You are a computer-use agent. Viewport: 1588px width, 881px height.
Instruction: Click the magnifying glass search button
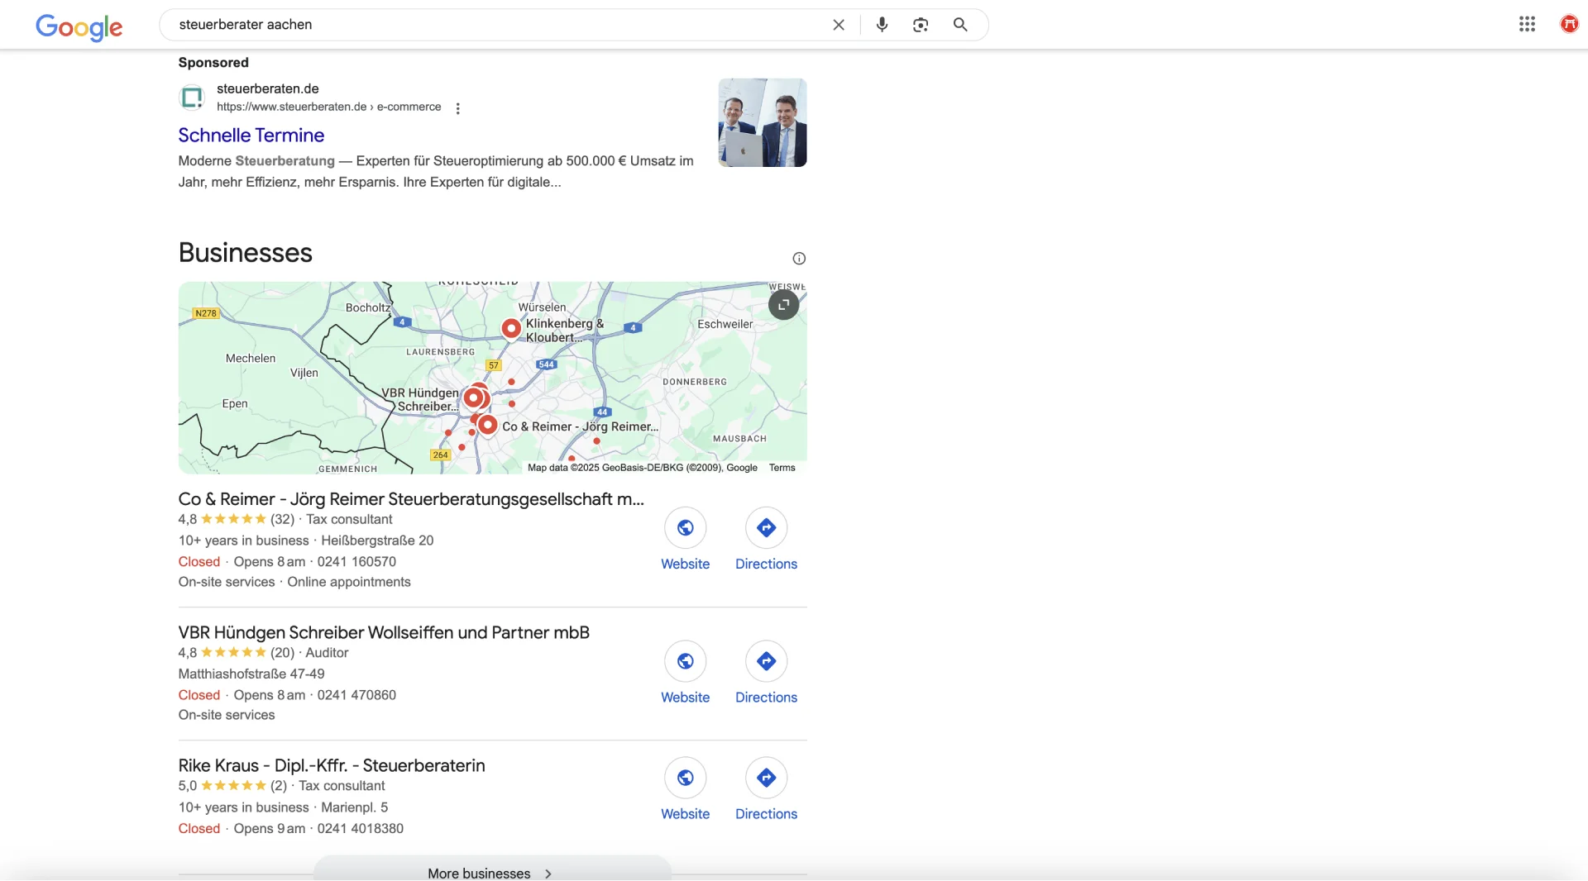click(960, 25)
